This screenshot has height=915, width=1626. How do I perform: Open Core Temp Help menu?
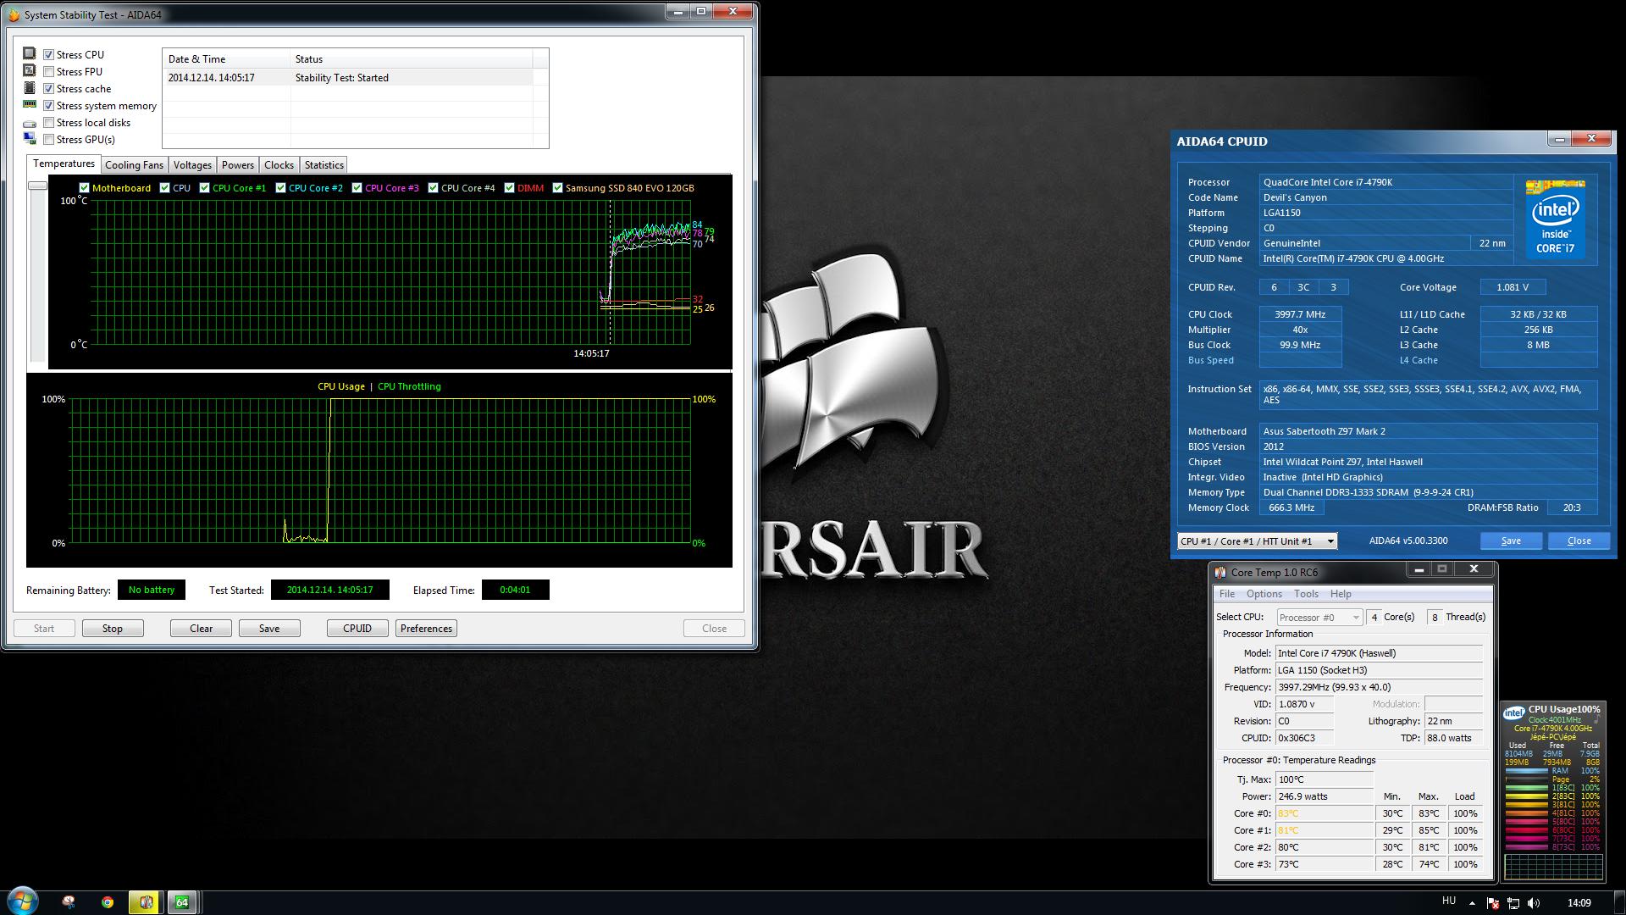point(1341,594)
